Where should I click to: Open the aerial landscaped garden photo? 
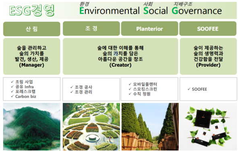91,127
